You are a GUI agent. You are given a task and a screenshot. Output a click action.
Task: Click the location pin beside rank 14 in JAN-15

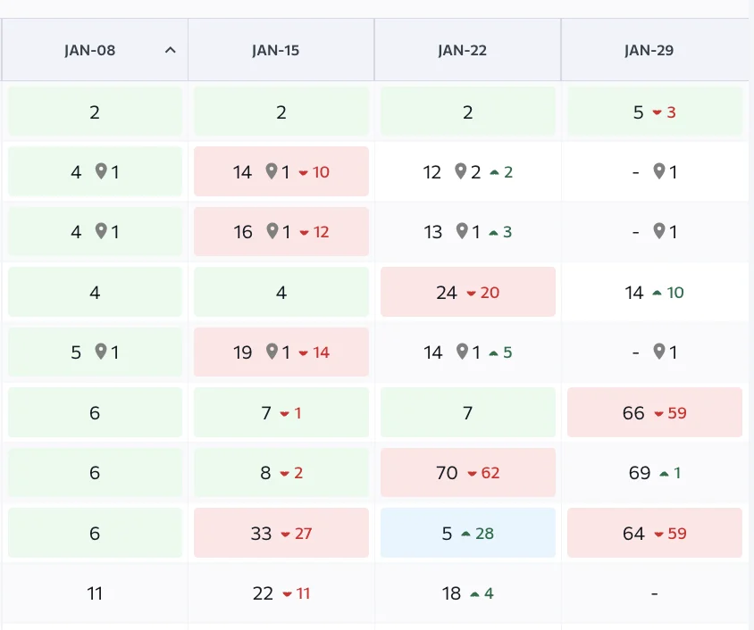[x=271, y=171]
